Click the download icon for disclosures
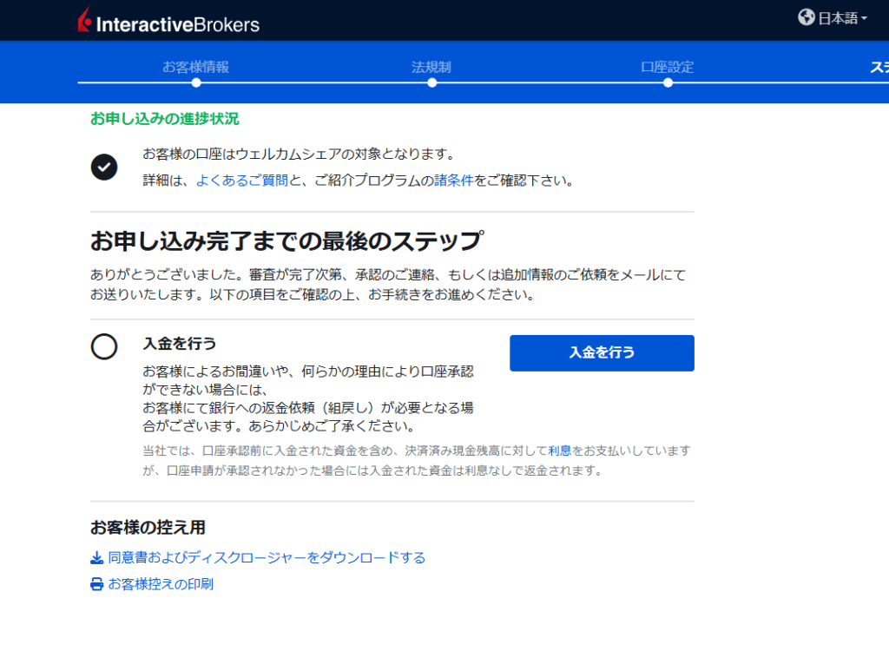This screenshot has width=889, height=651. click(x=97, y=558)
